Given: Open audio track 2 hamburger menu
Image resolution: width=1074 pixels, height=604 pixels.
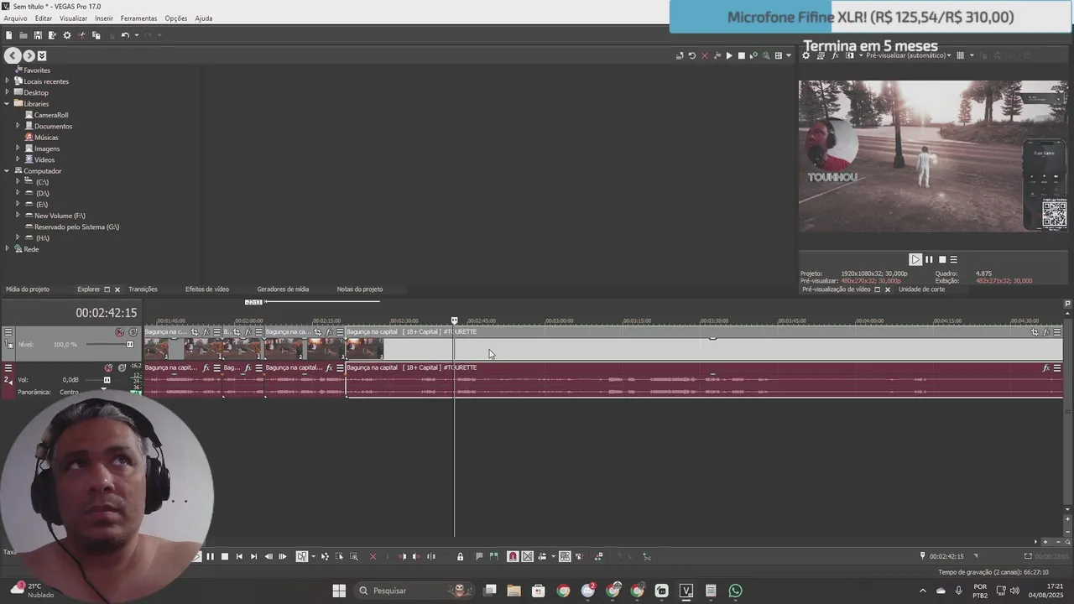Looking at the screenshot, I should pyautogui.click(x=8, y=368).
